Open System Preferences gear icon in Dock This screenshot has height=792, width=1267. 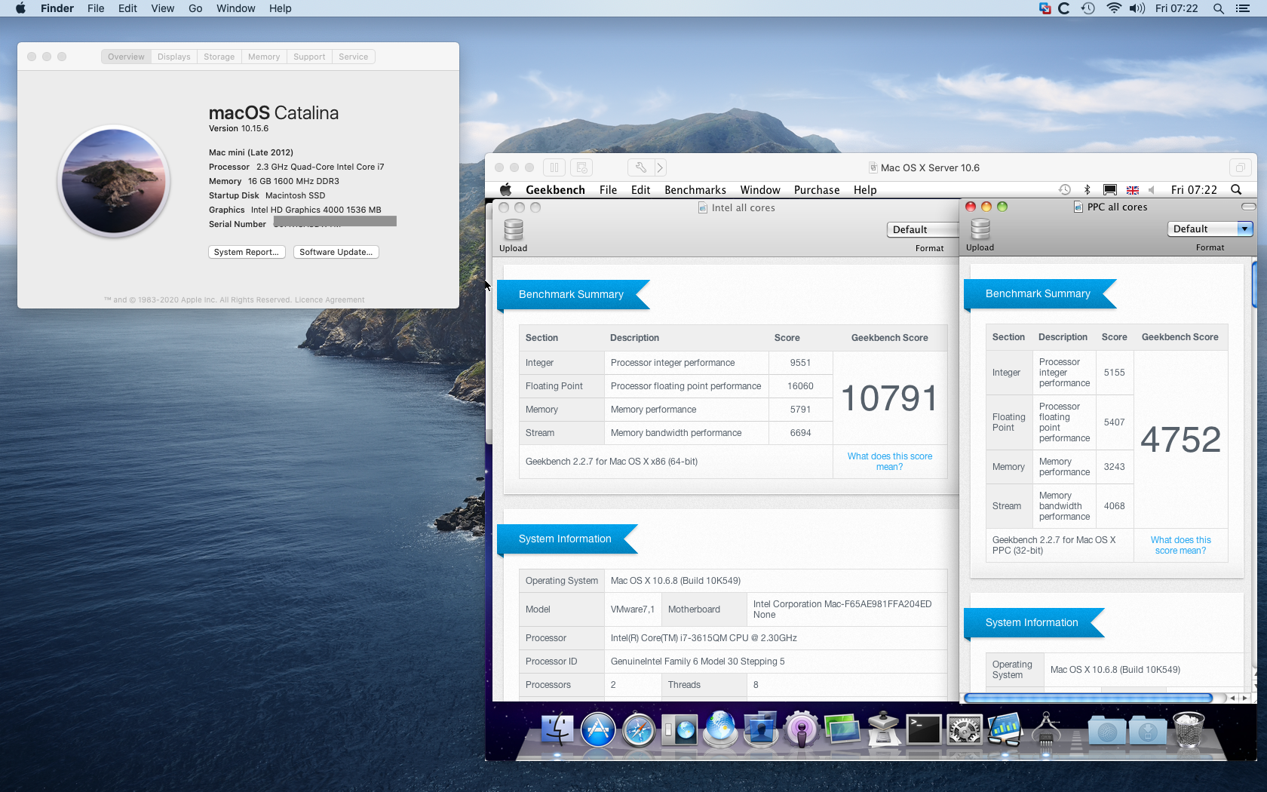click(965, 729)
